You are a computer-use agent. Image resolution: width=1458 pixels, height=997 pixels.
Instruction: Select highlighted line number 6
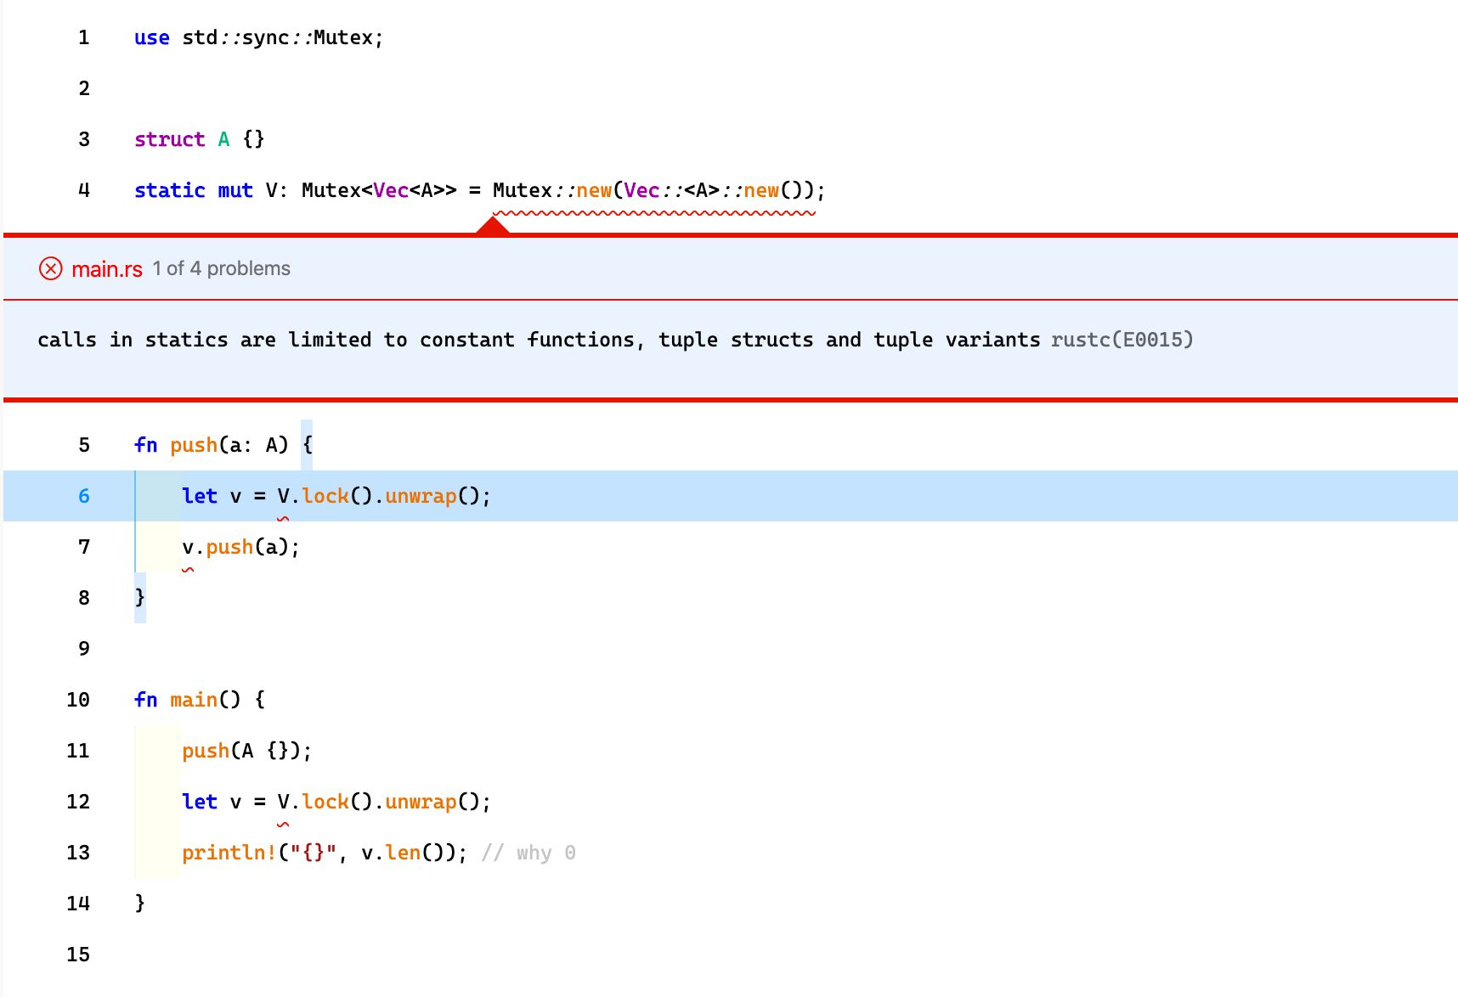point(83,497)
